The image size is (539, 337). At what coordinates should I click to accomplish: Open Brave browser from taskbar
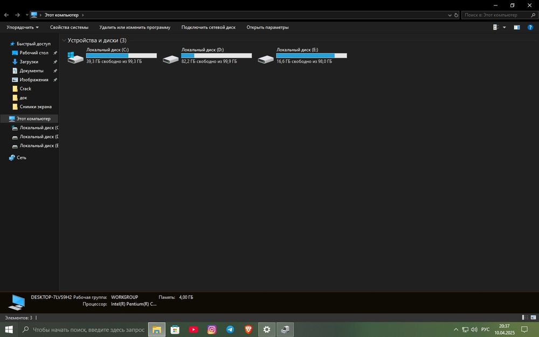pos(248,329)
